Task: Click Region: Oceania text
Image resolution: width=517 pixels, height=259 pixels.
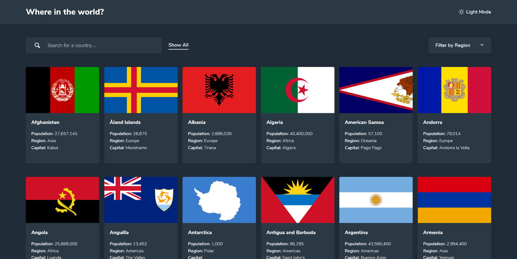Action: [360, 141]
